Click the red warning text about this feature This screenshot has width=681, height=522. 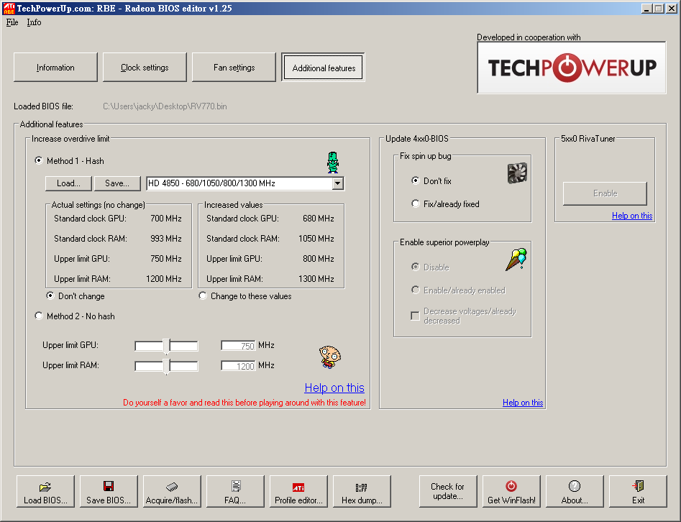click(x=244, y=403)
